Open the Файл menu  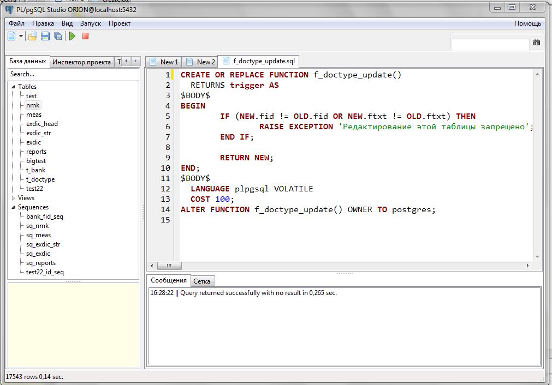[x=16, y=23]
